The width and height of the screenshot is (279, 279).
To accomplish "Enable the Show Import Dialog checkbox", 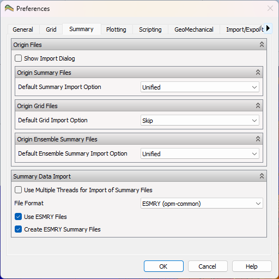I will click(18, 58).
